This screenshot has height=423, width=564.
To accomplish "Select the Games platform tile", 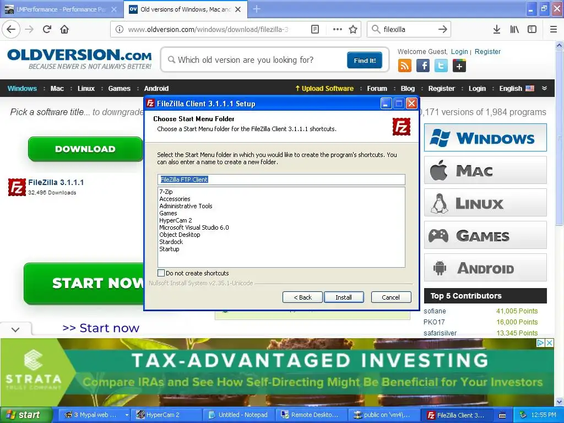I will (x=485, y=236).
